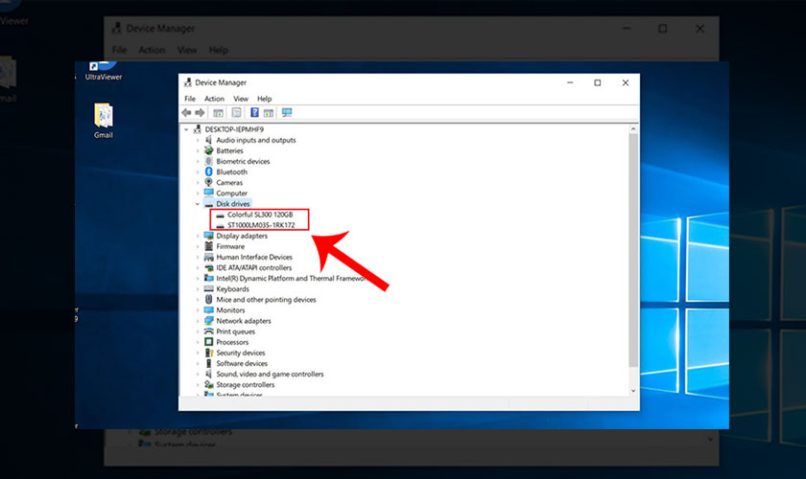Image resolution: width=806 pixels, height=479 pixels.
Task: Expand the Network adapters category
Action: click(199, 321)
